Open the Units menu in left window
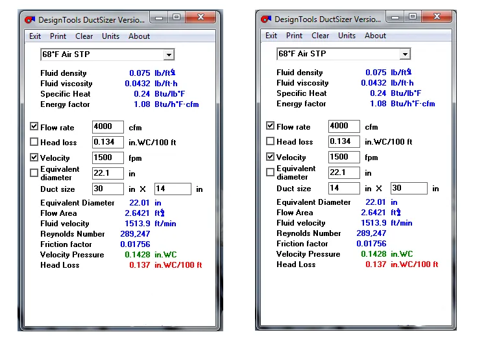499x341 pixels. pos(111,36)
